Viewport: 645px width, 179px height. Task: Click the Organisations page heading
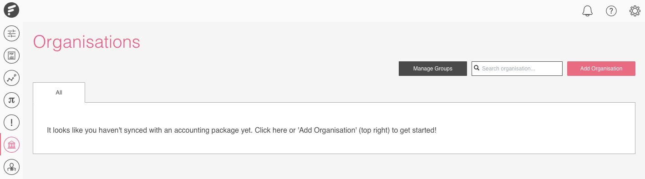coord(86,42)
